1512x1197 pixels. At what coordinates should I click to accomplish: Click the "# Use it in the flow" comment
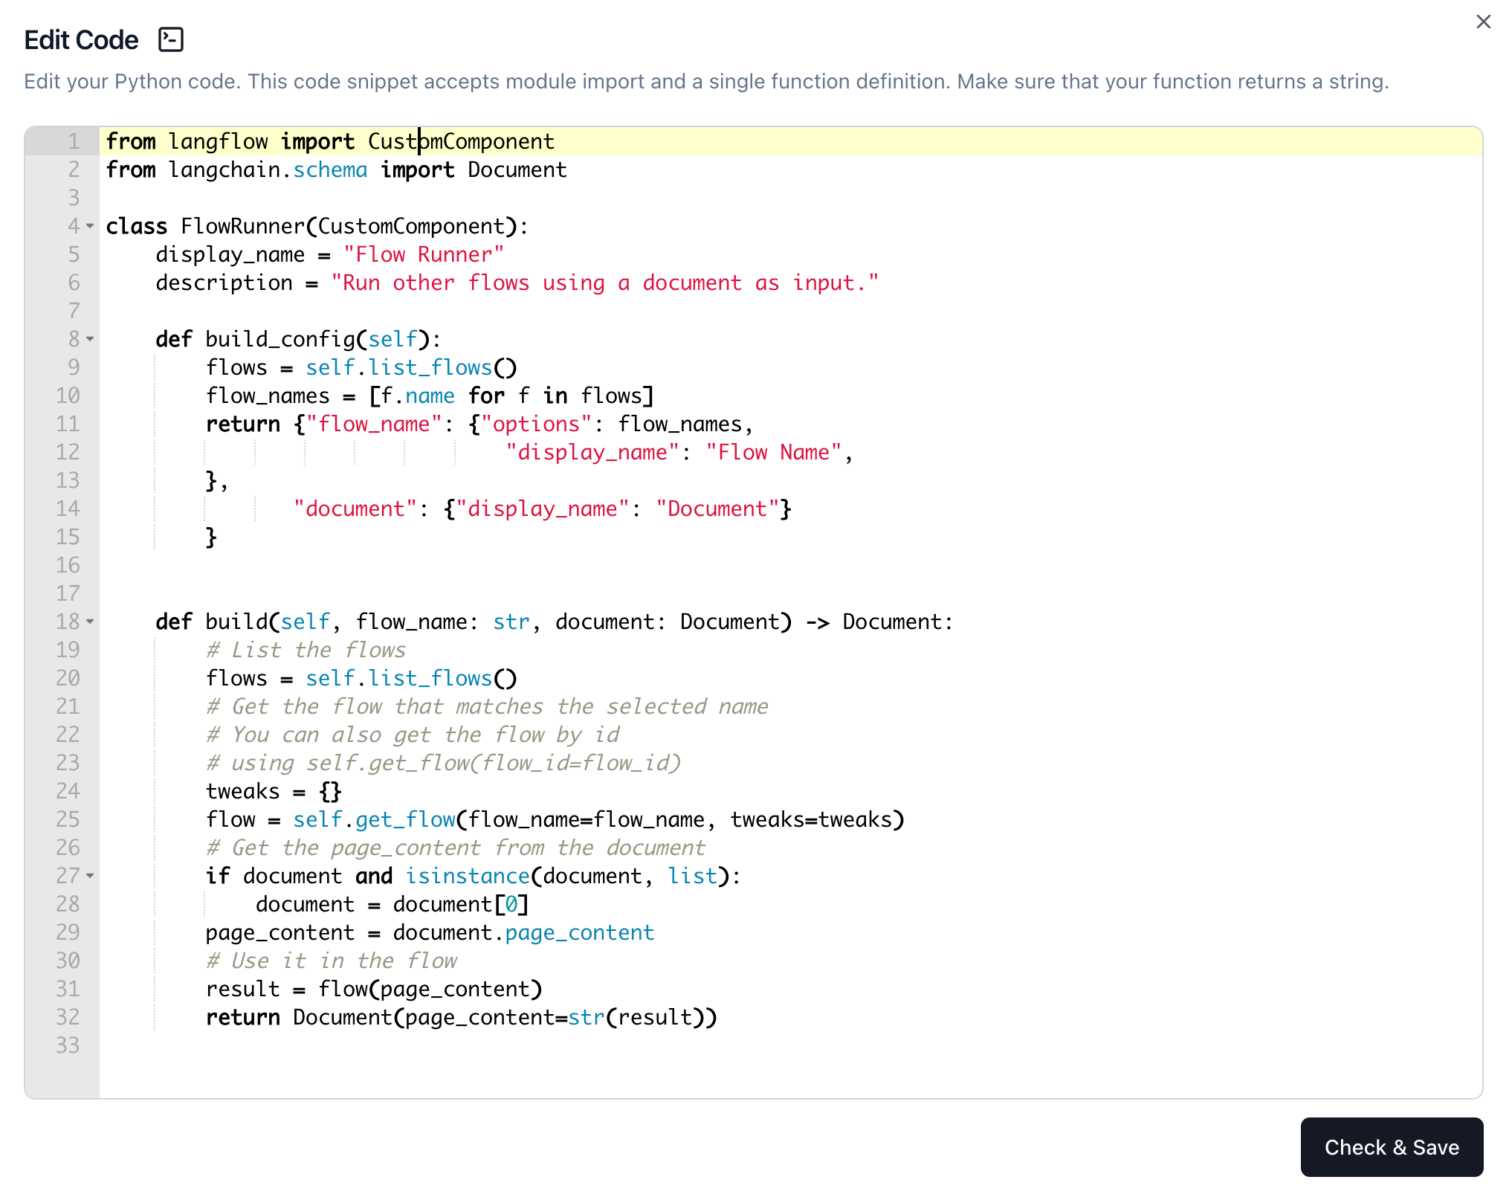tap(332, 961)
